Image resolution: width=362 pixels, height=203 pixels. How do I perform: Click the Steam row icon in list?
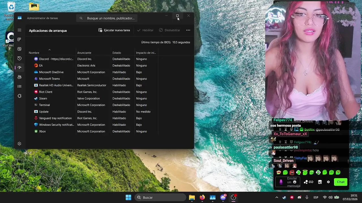pos(36,98)
